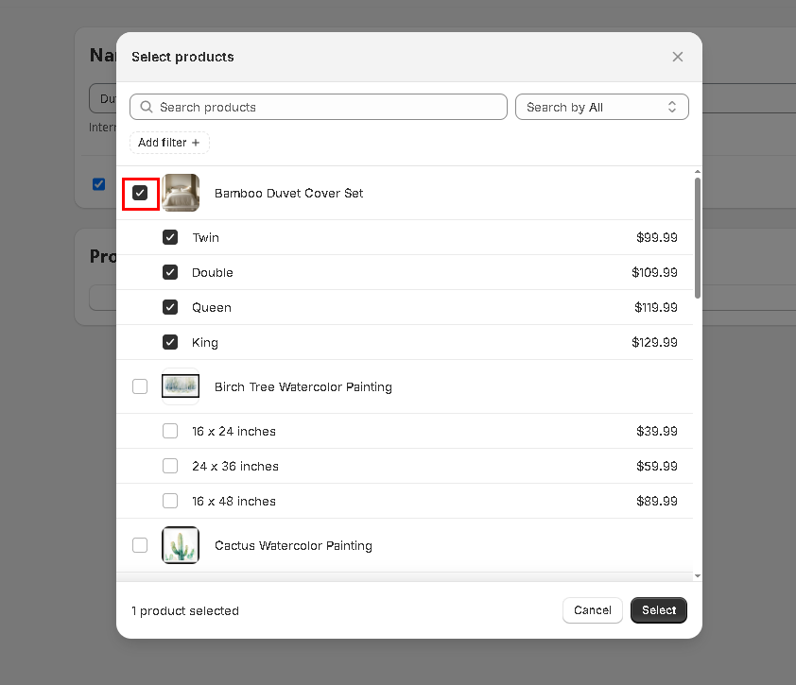Viewport: 796px width, 685px height.
Task: Click the $39.99 price
Action: pyautogui.click(x=656, y=431)
